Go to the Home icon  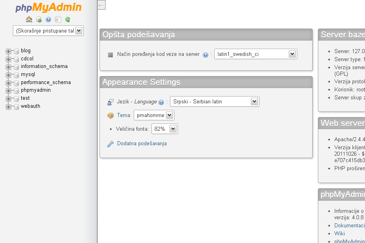29,20
